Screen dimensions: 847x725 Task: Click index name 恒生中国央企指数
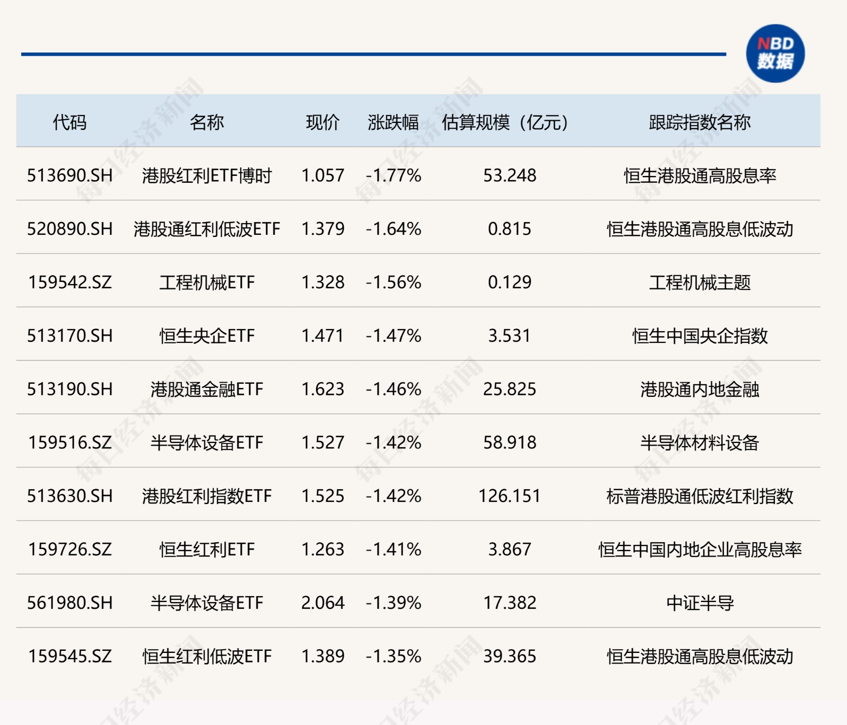[700, 336]
